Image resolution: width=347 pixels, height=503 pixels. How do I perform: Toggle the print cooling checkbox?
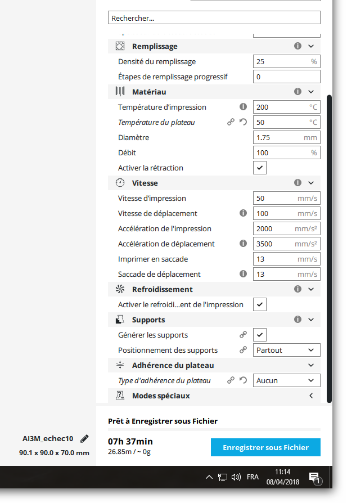click(x=260, y=304)
